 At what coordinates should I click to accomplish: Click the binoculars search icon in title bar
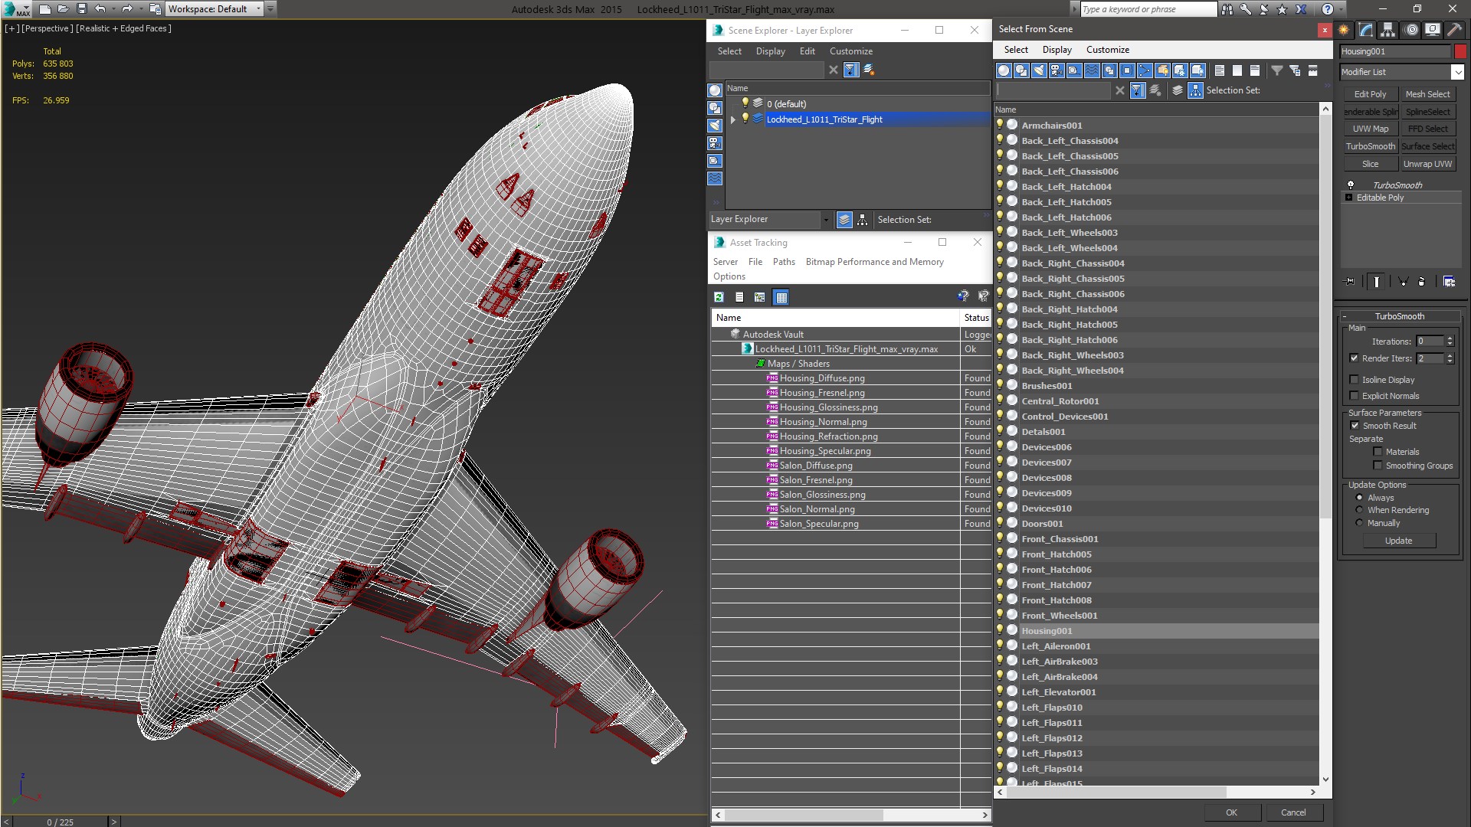point(1227,9)
